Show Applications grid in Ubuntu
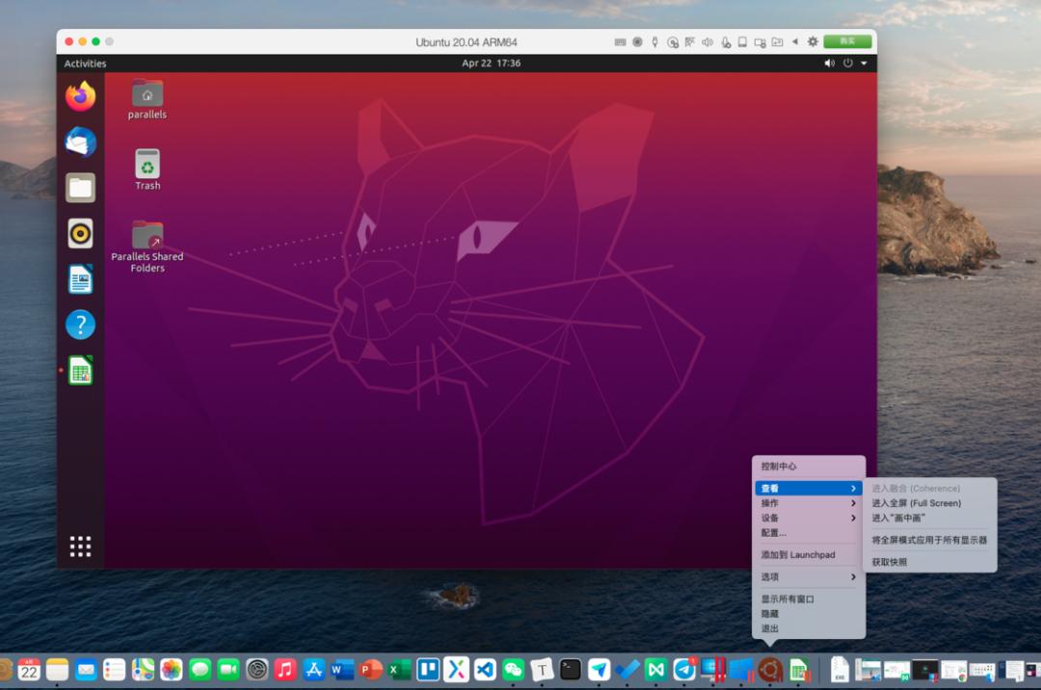This screenshot has height=690, width=1041. coord(80,546)
